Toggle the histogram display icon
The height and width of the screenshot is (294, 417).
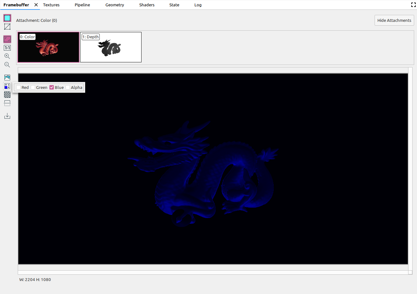(7, 78)
